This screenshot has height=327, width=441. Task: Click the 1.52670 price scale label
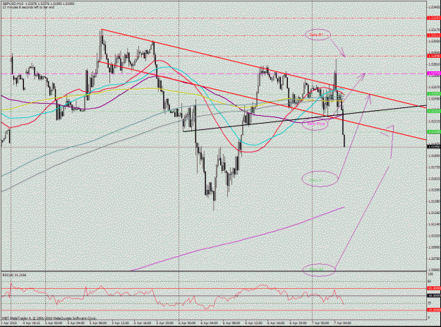pyautogui.click(x=435, y=87)
